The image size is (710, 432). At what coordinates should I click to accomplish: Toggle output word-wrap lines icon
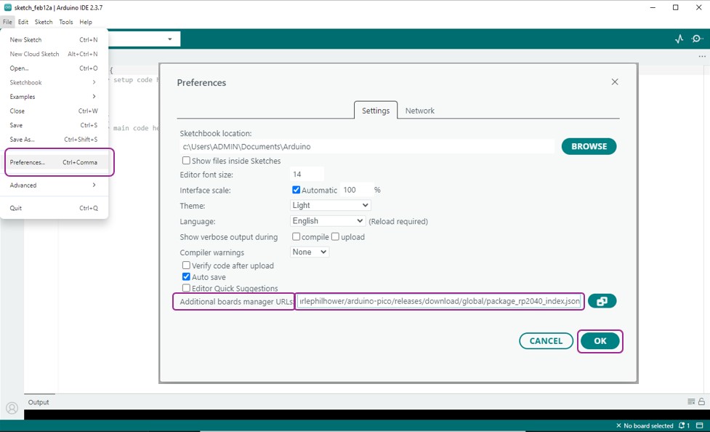pyautogui.click(x=691, y=401)
